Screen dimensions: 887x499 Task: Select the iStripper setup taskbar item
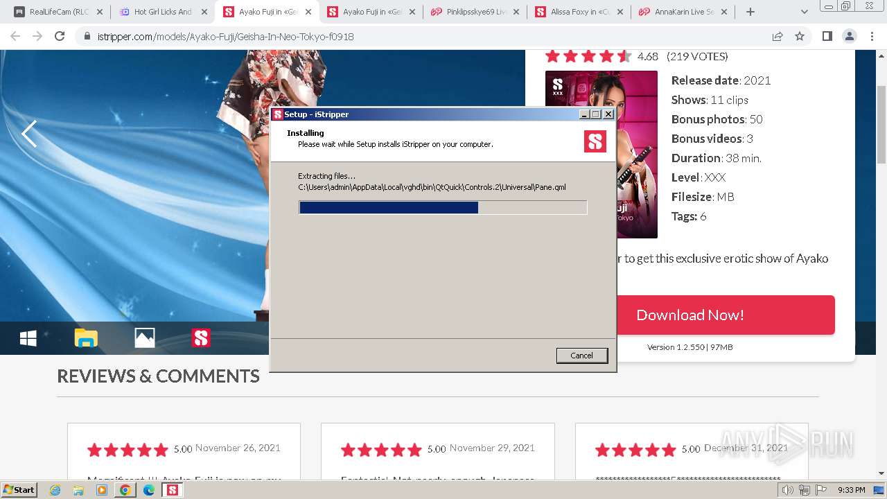coord(172,490)
